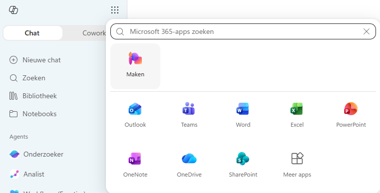380x193 pixels.
Task: Open Notebooks in the sidebar
Action: (33, 114)
